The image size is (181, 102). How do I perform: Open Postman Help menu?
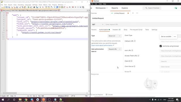click(x=104, y=4)
